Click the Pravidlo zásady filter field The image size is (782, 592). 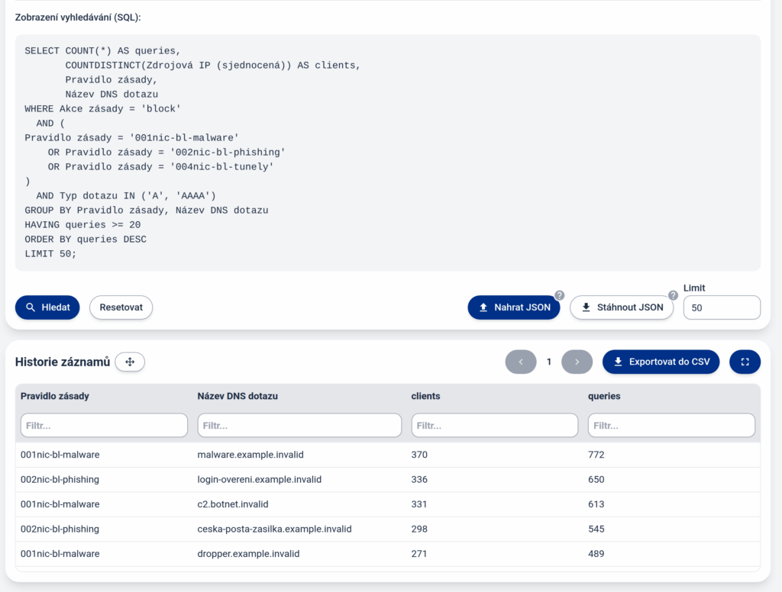[104, 426]
